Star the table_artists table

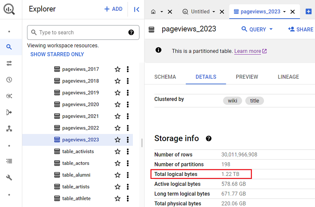point(117,187)
